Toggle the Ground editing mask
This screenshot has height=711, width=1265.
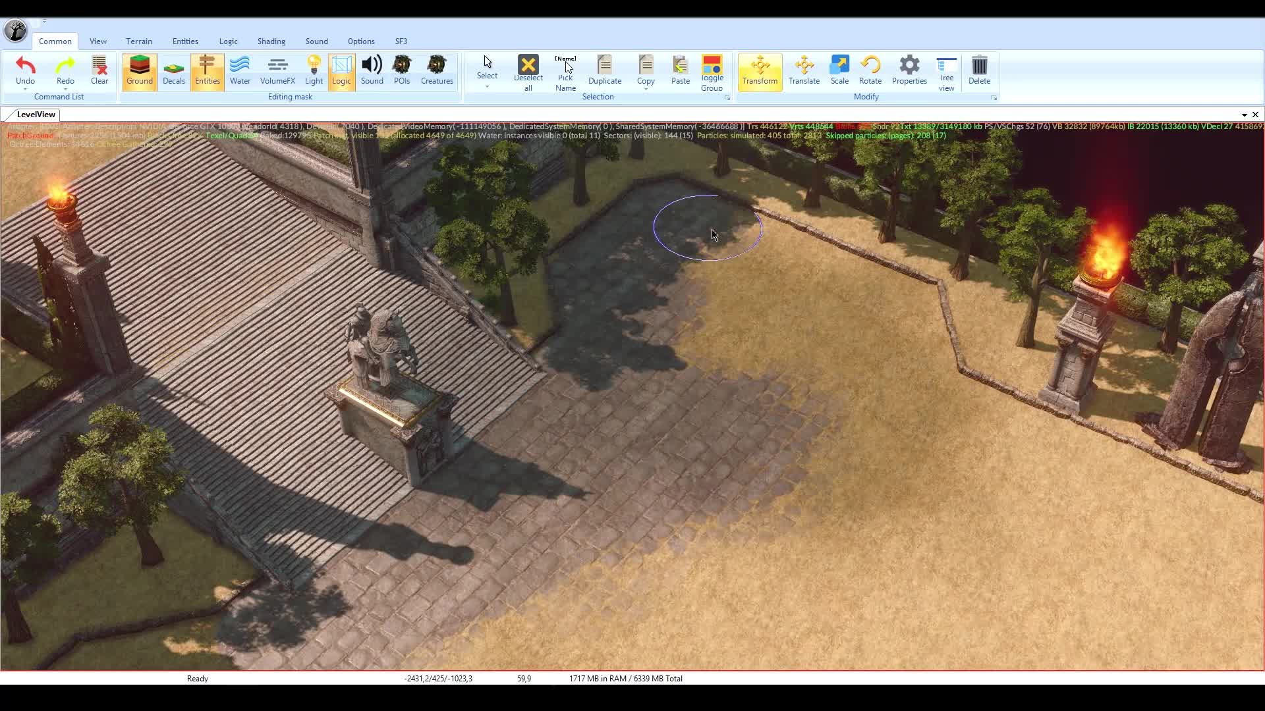139,71
